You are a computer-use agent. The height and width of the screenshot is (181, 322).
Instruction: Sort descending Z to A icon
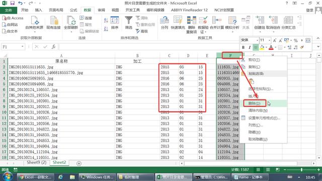coord(106,29)
